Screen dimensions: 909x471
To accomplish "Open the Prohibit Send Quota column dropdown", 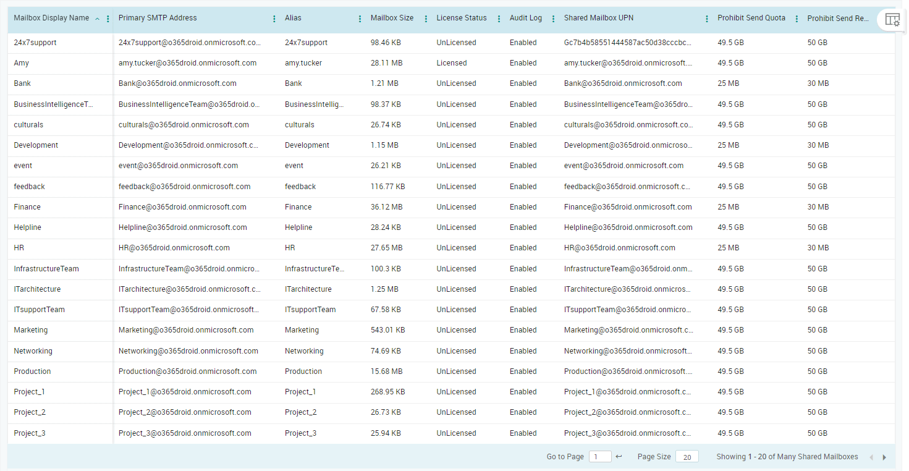I will tap(797, 18).
